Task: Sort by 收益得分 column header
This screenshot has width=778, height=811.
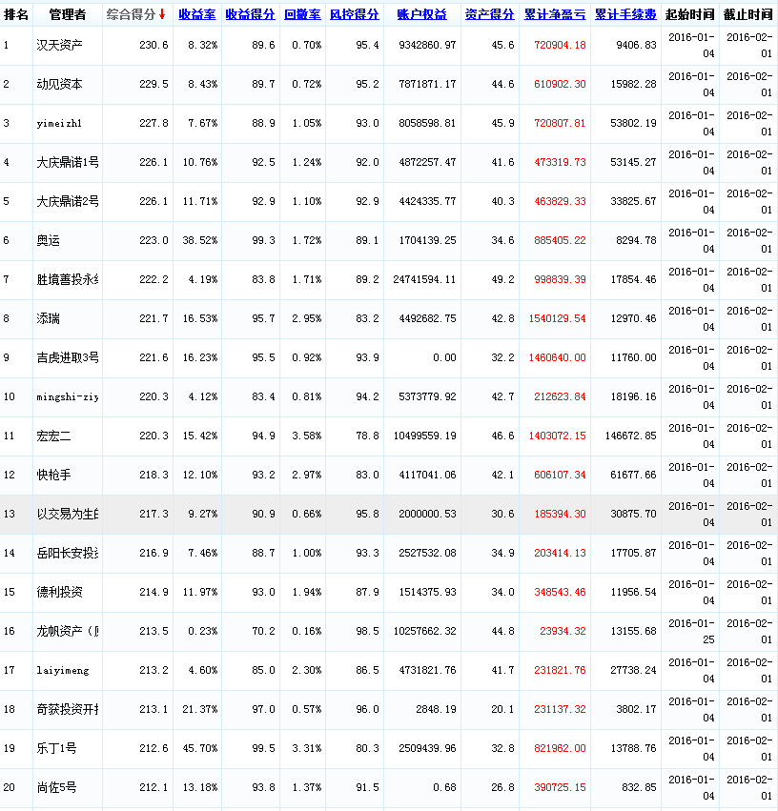Action: point(251,14)
